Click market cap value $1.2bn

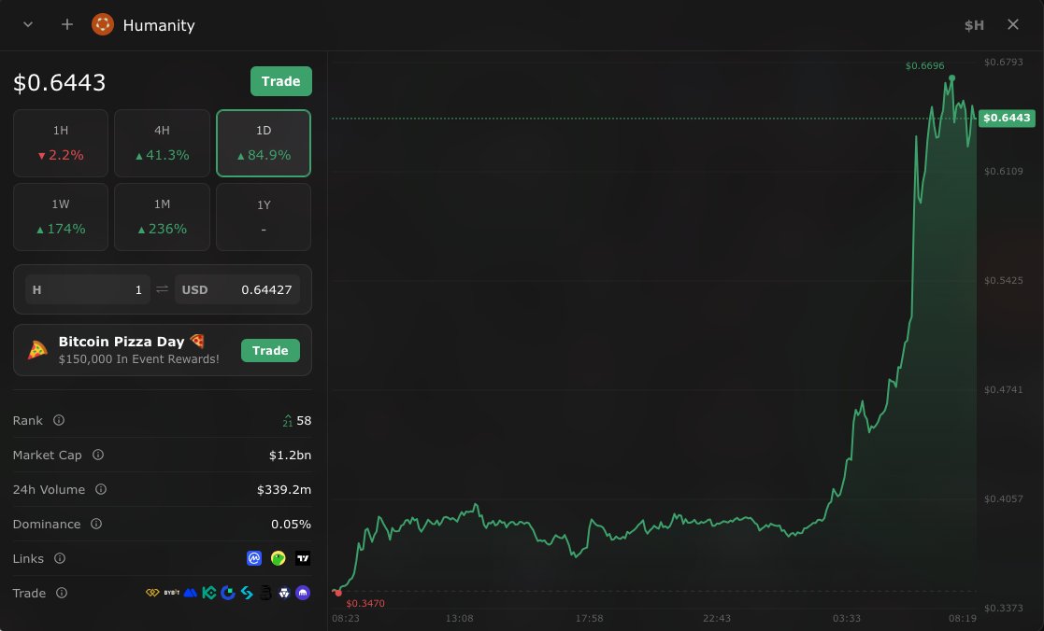point(290,455)
